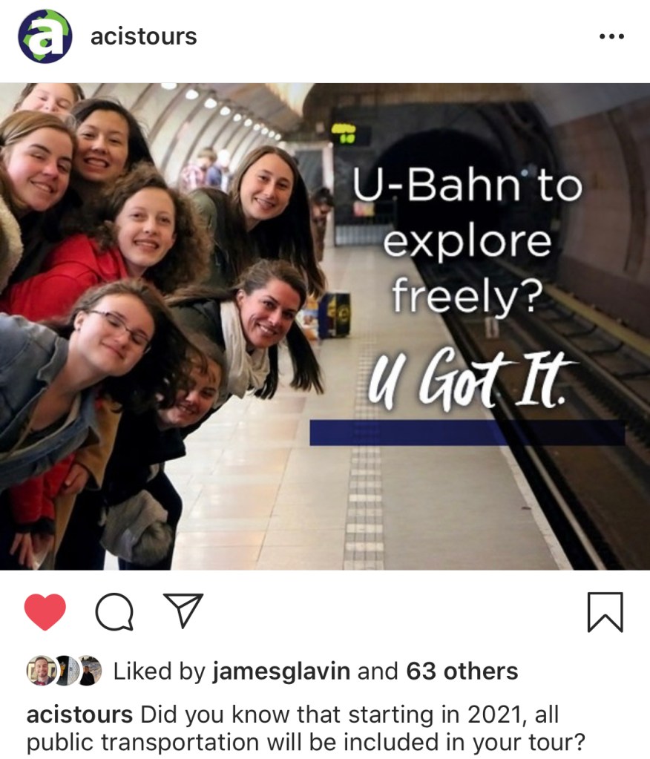The image size is (650, 759).
Task: Open the acistours username in the header
Action: point(144,37)
